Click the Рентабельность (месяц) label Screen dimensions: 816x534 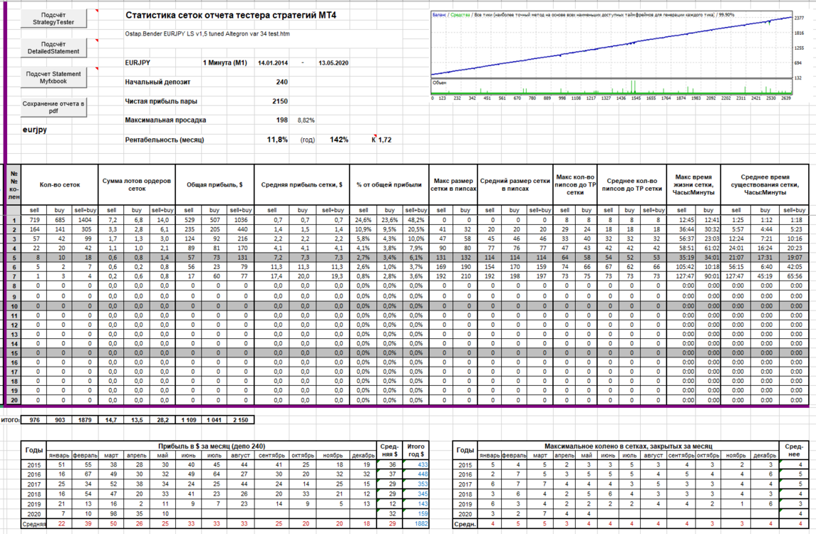165,140
